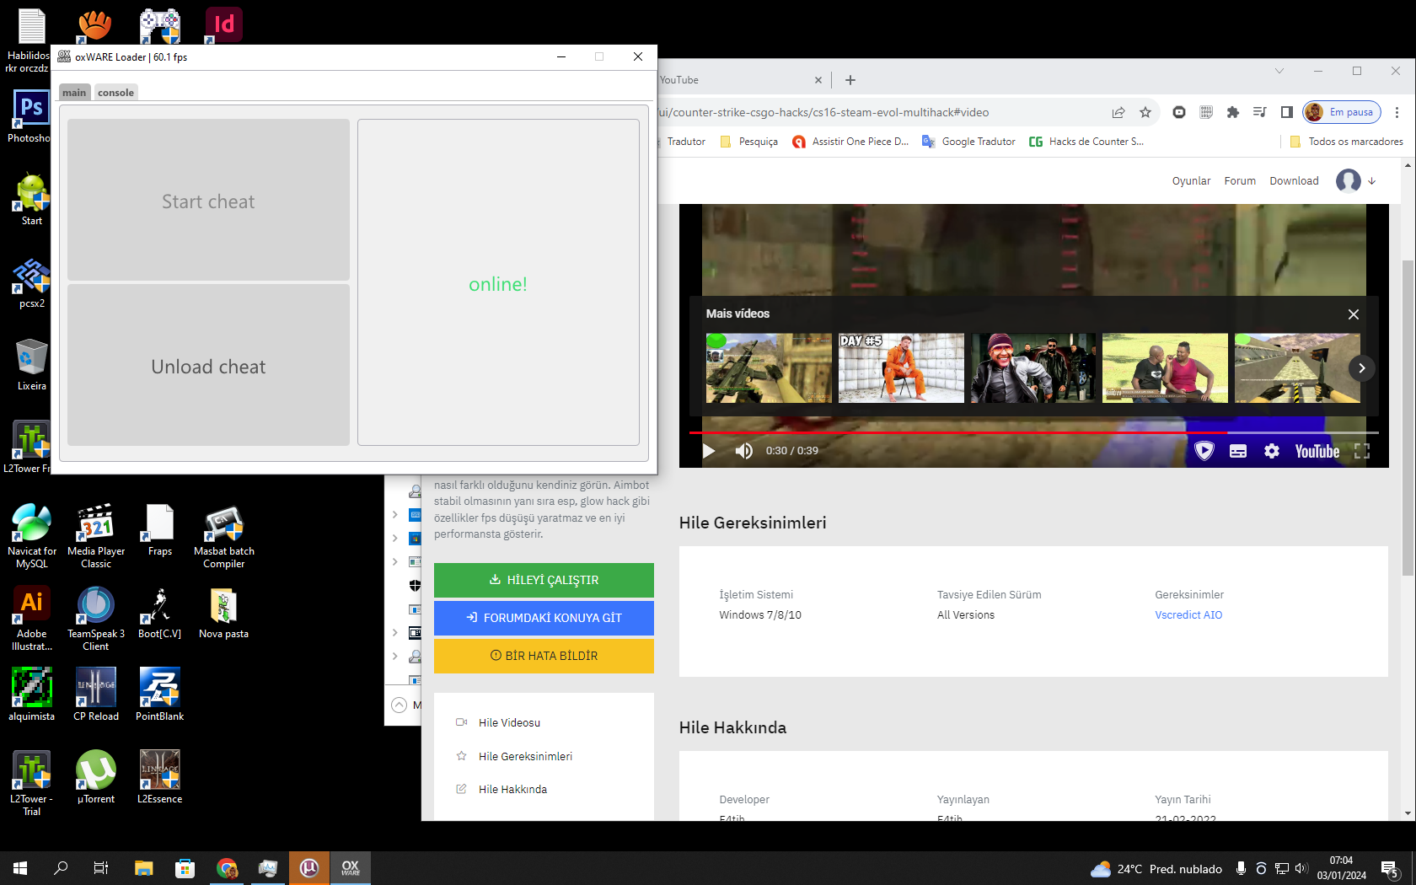Enter fullscreen in the video player
The height and width of the screenshot is (885, 1416).
click(1362, 451)
